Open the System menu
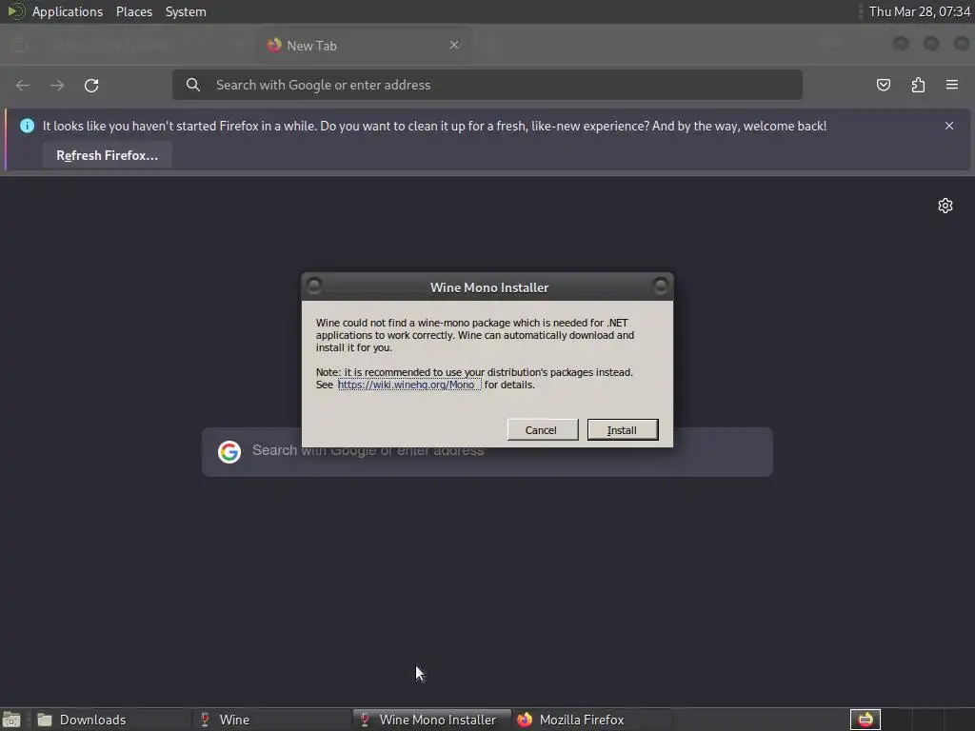 click(186, 11)
